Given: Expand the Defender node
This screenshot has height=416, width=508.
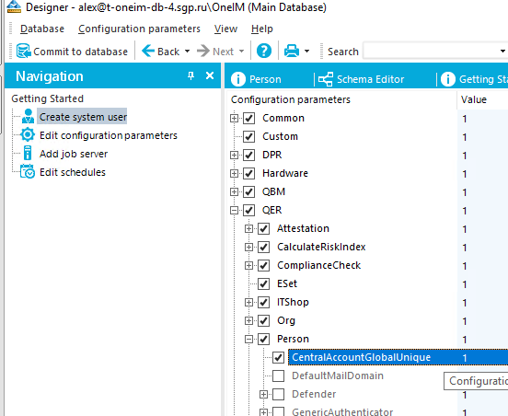Looking at the screenshot, I should [264, 395].
